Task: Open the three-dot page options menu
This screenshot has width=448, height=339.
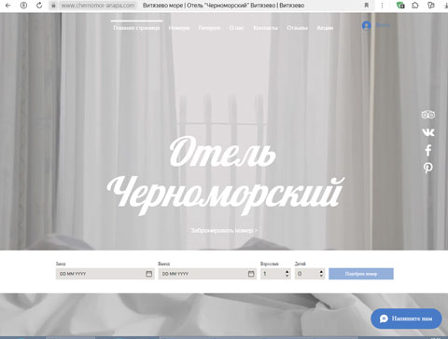Action: click(382, 6)
